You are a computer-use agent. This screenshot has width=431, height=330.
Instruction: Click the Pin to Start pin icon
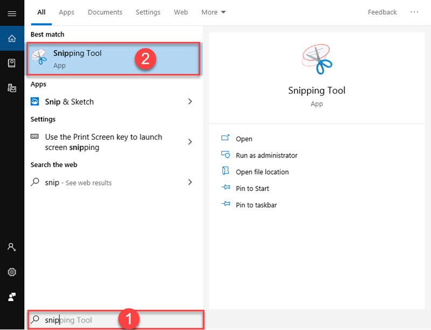coord(226,188)
